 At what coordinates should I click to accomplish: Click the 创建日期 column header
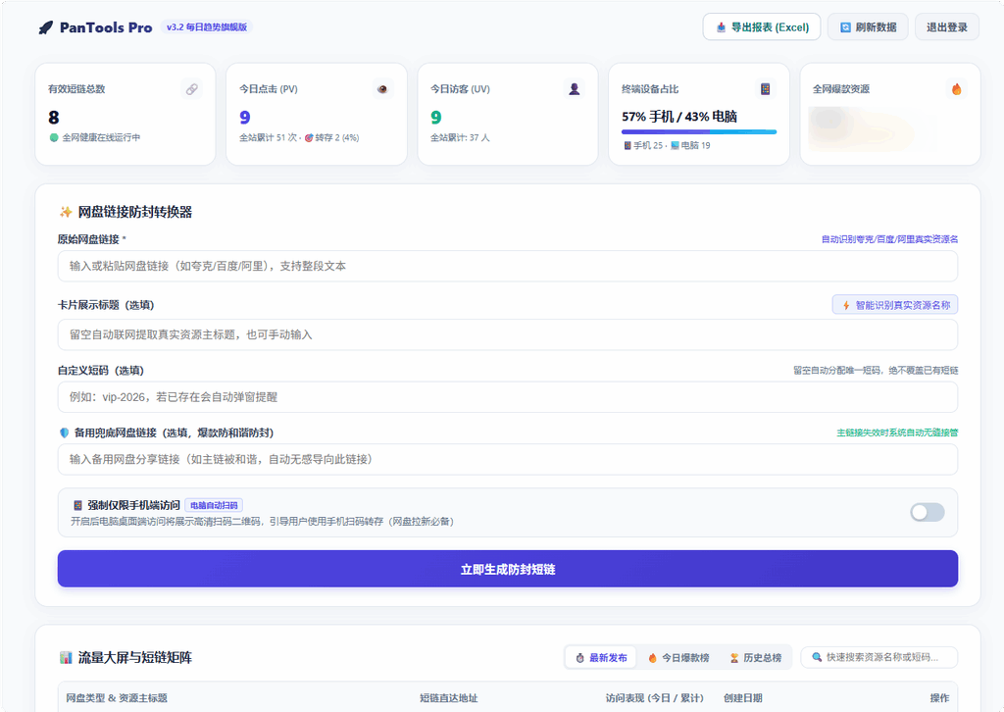tap(743, 698)
